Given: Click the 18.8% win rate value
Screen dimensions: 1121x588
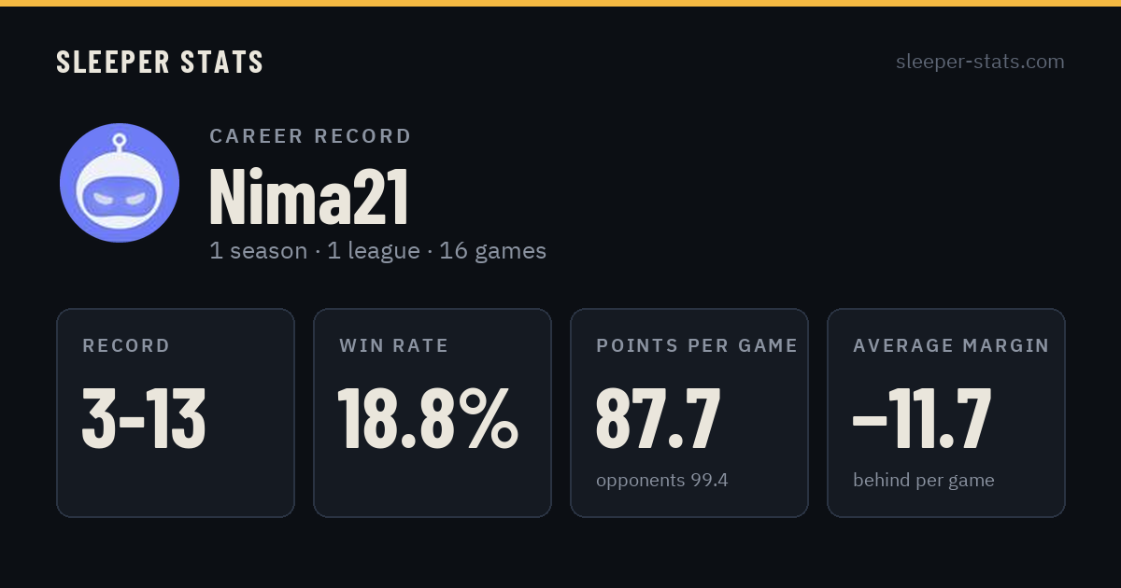Looking at the screenshot, I should coord(428,418).
